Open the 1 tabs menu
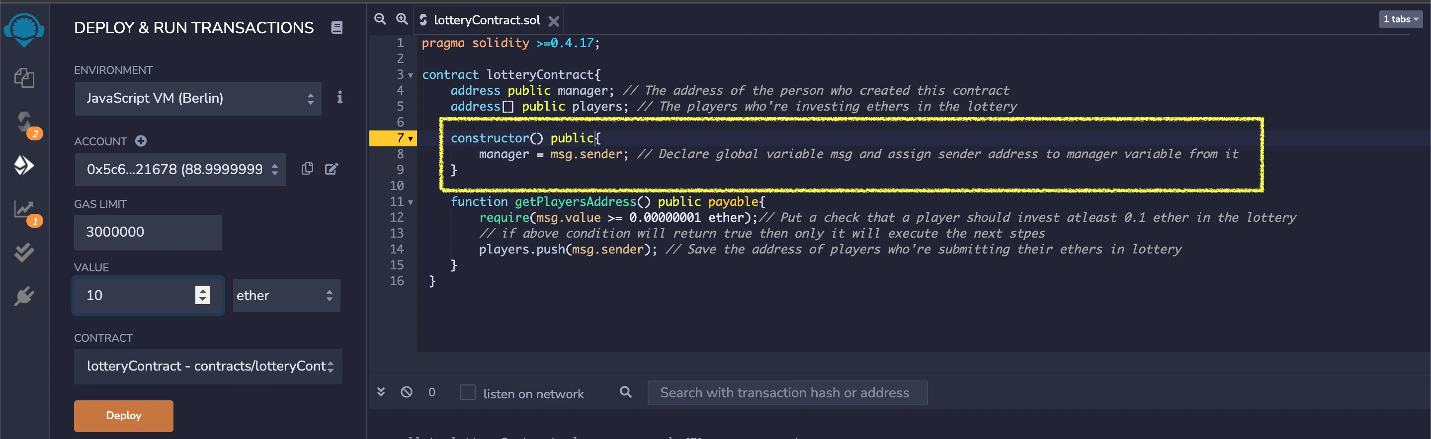 coord(1400,19)
